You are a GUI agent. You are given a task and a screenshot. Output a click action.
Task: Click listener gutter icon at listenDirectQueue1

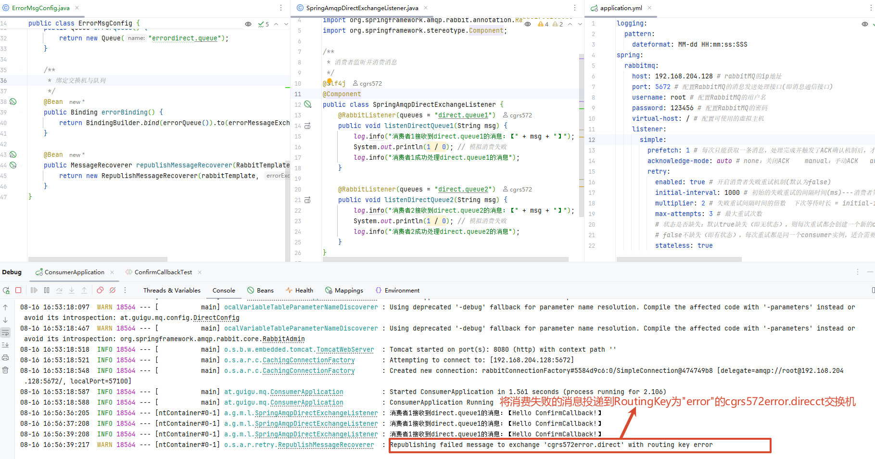tap(307, 126)
